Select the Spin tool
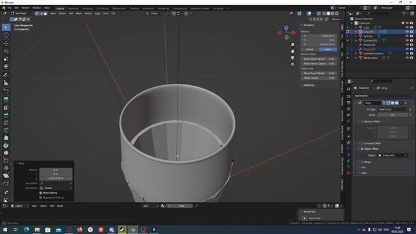The image size is (416, 234). (x=6, y=146)
